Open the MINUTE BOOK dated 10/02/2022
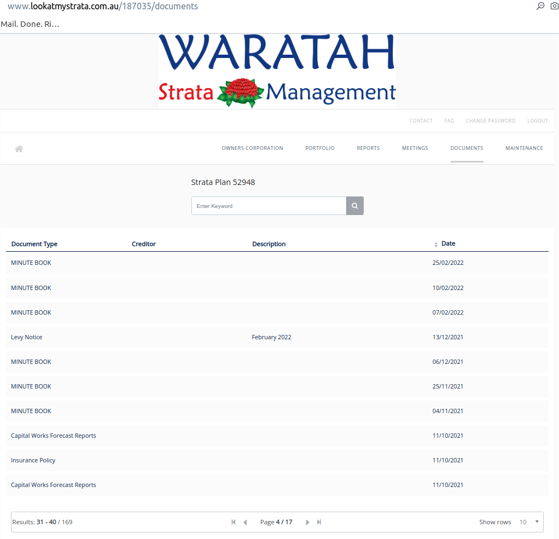Screen dimensions: 559x539 pyautogui.click(x=277, y=288)
